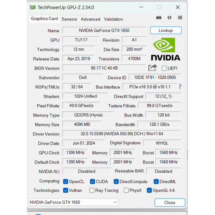Take a screenshot with the camera icon
Image resolution: width=215 pixels, height=215 pixels.
click(x=159, y=18)
